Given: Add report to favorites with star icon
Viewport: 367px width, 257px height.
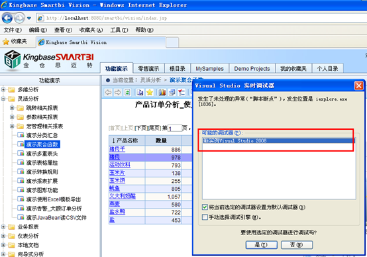Looking at the screenshot, I should [150, 93].
